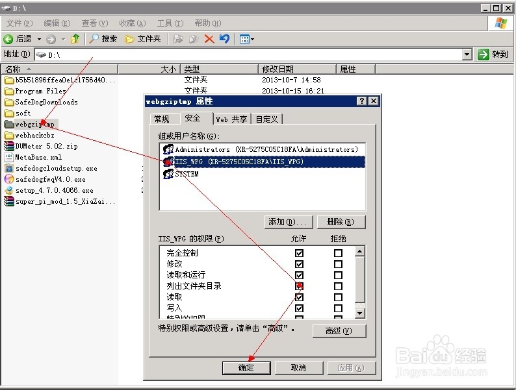This screenshot has height=390, width=516.
Task: Toggle Allow for 读取 permission
Action: [299, 297]
